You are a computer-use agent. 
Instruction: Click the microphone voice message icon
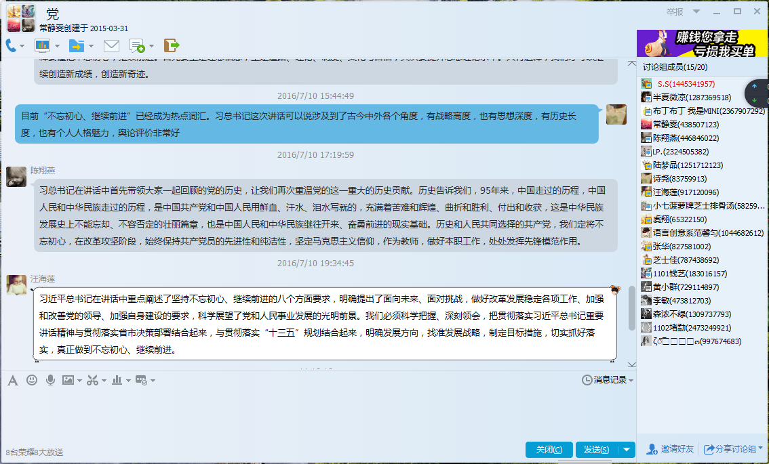coord(50,380)
